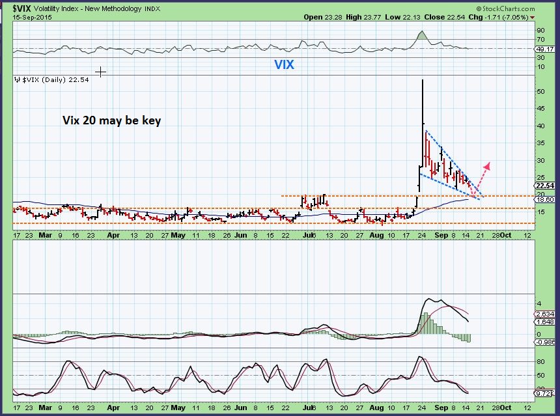
Task: Select the $VIX ticker symbol in the title
Action: pyautogui.click(x=21, y=8)
